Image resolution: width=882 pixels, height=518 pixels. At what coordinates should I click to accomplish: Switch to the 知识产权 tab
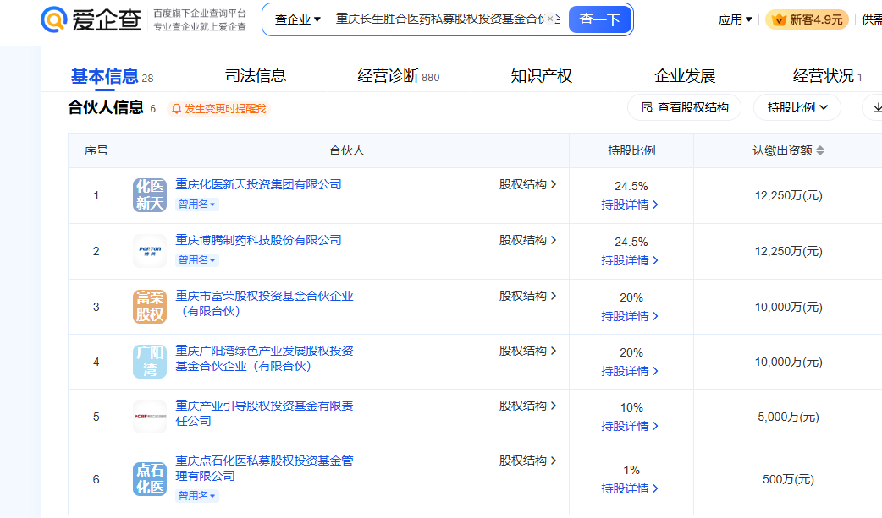(x=541, y=76)
